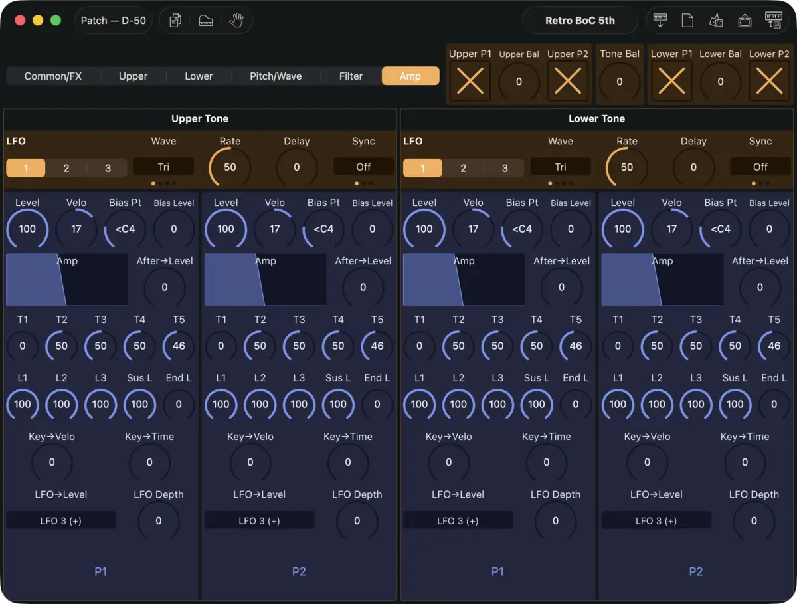The height and width of the screenshot is (604, 797).
Task: Click the Lower Bal knob
Action: [x=721, y=82]
